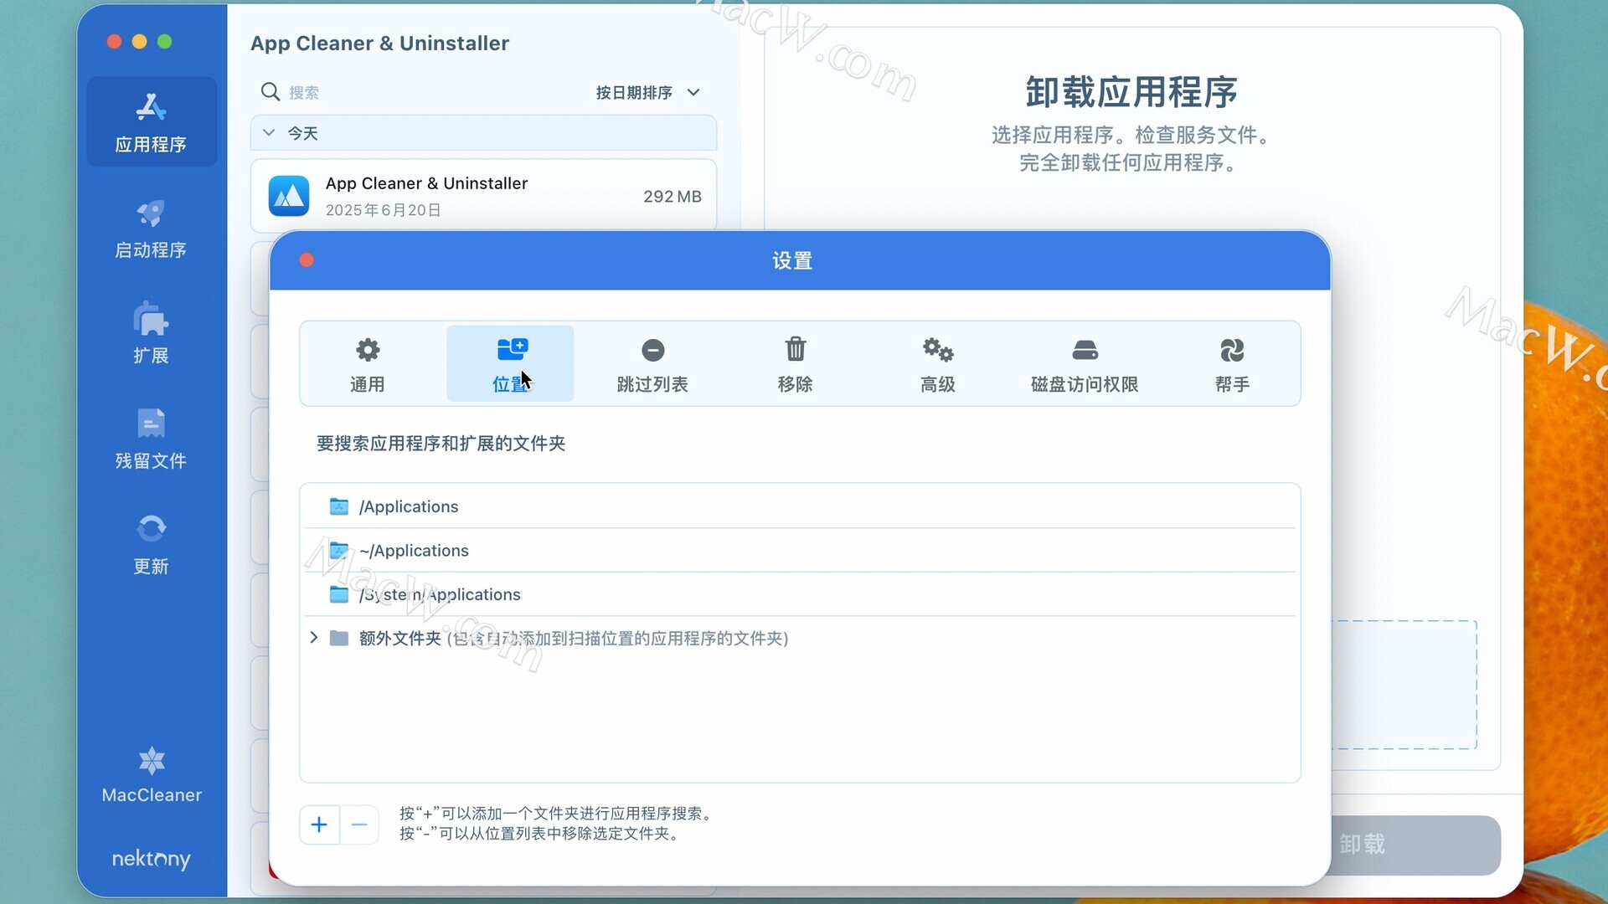Click the ~/Applications folder icon

pyautogui.click(x=339, y=551)
